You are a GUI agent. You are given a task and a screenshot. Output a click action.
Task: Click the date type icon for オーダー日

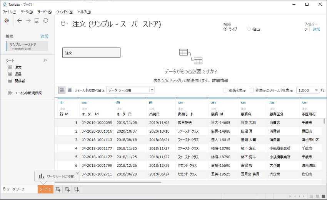pyautogui.click(x=118, y=103)
